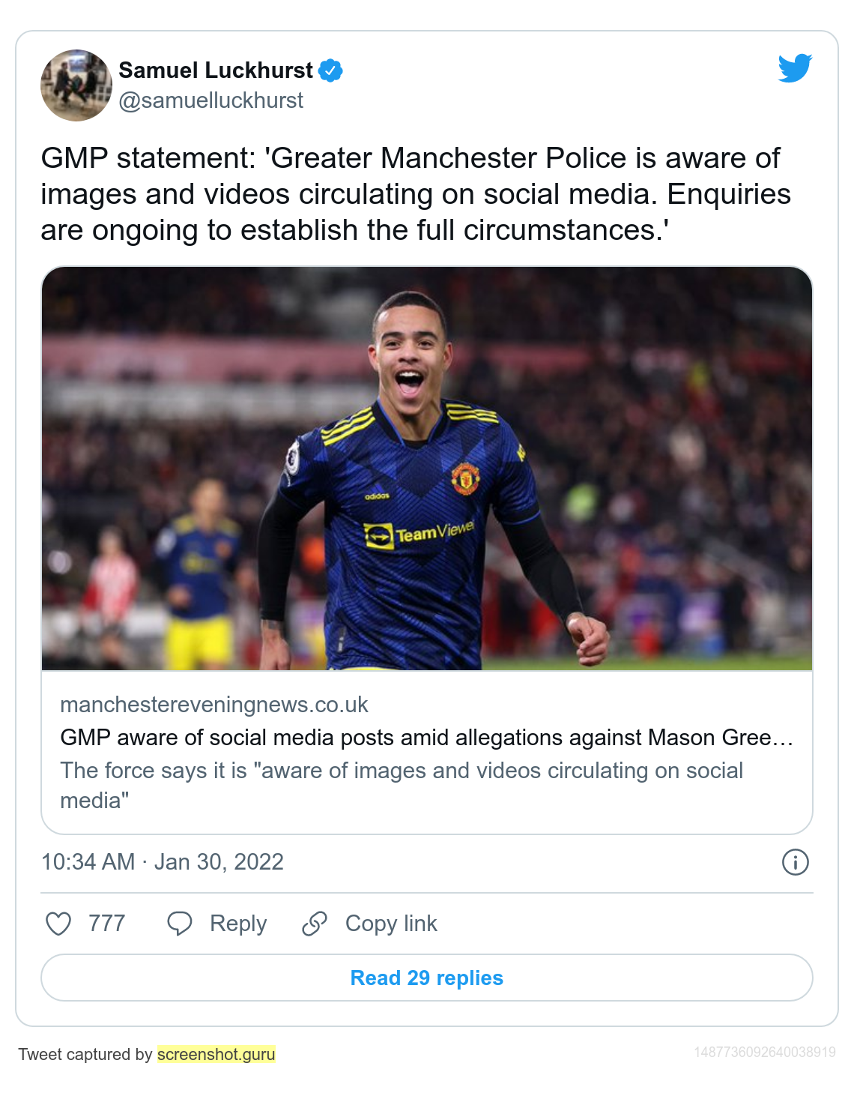Open the tweet info circle icon
This screenshot has height=1096, width=854.
tap(795, 862)
